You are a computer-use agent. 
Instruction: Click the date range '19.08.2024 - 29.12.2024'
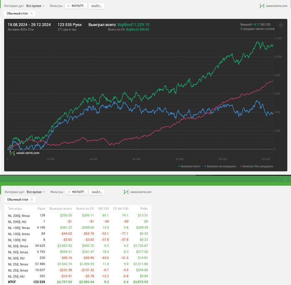coord(29,25)
